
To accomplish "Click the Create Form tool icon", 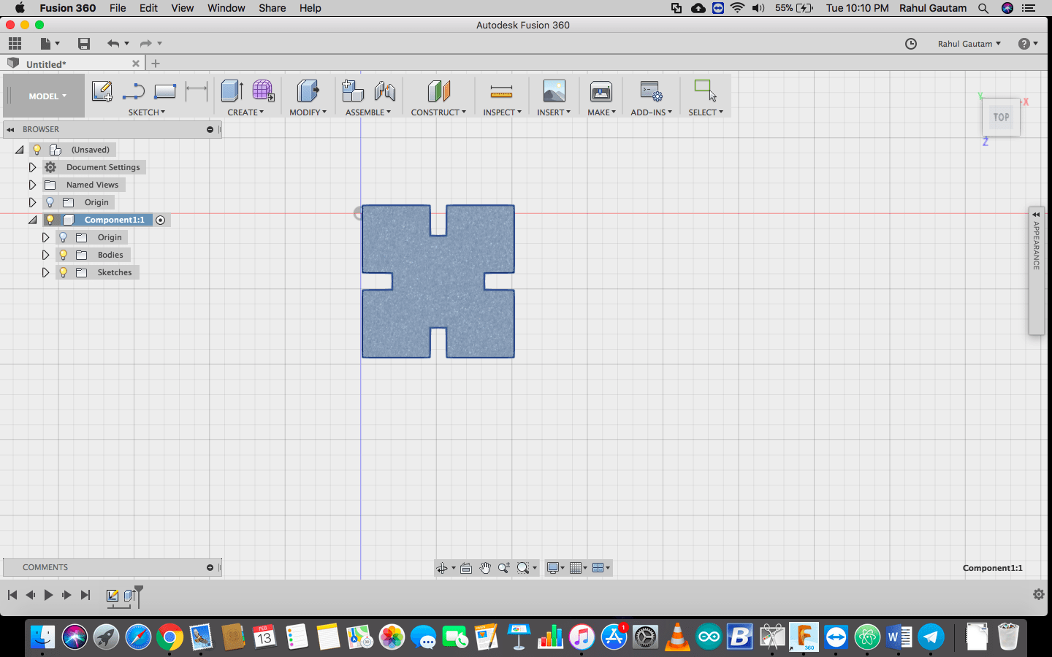I will [x=263, y=91].
